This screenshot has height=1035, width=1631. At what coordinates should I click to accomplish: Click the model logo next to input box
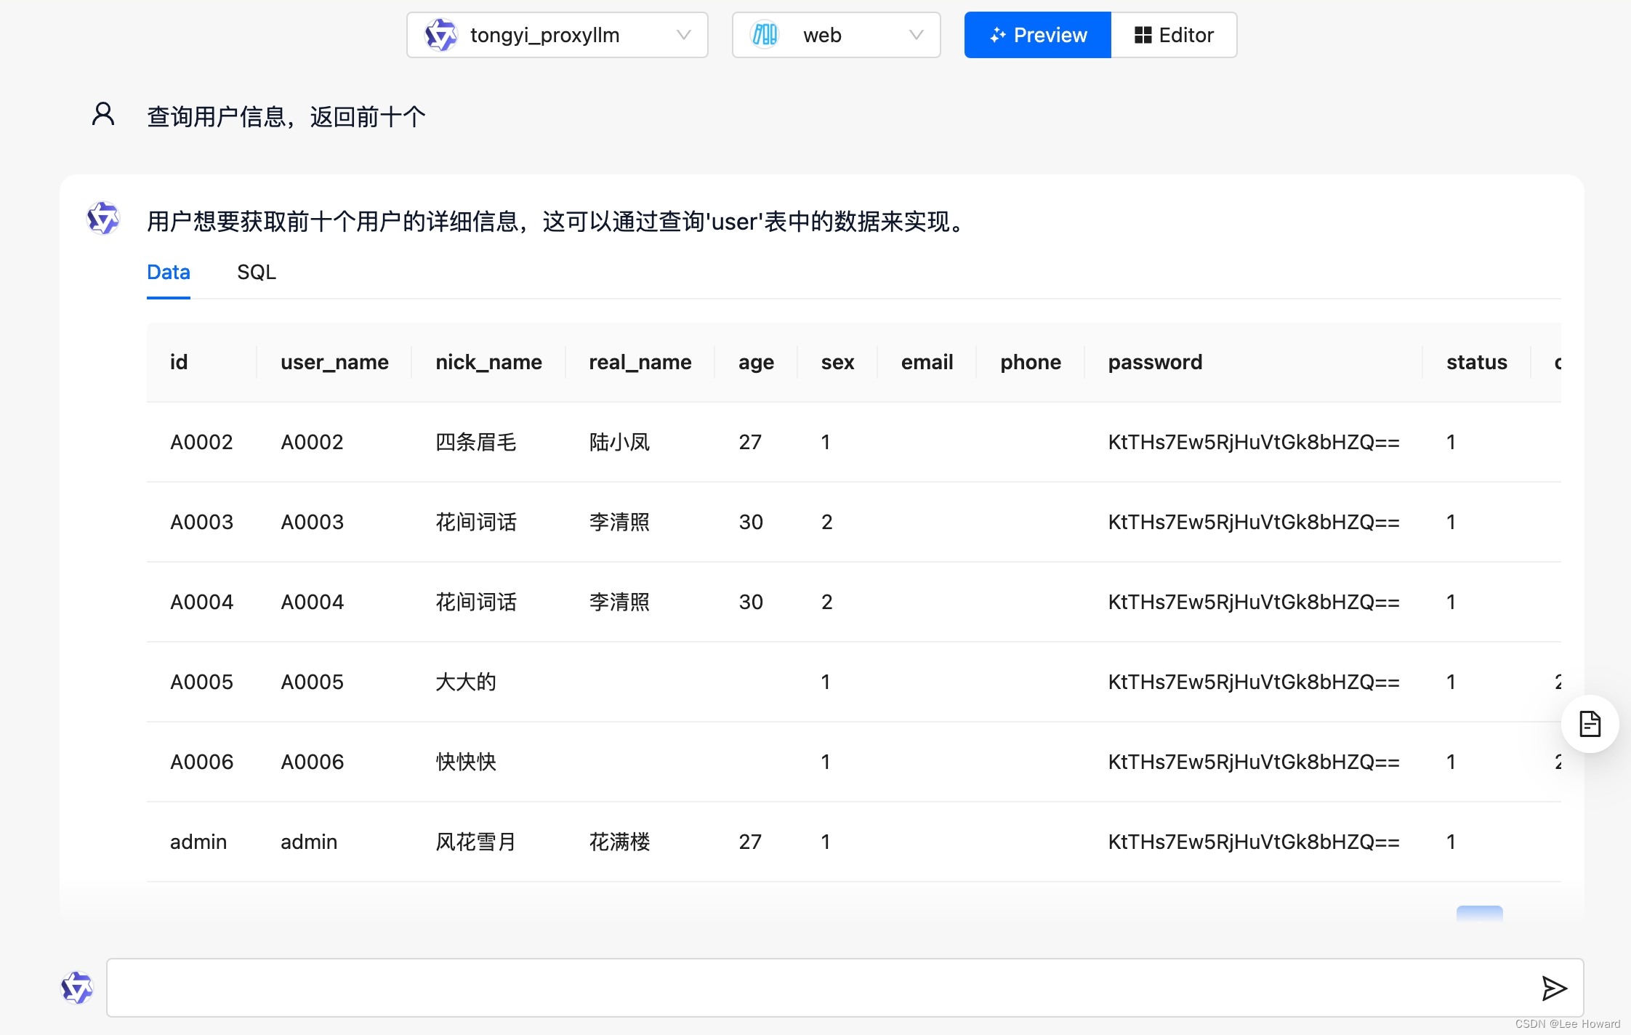[77, 988]
